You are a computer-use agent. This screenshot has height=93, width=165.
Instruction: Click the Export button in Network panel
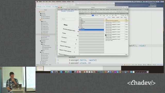(x=123, y=16)
